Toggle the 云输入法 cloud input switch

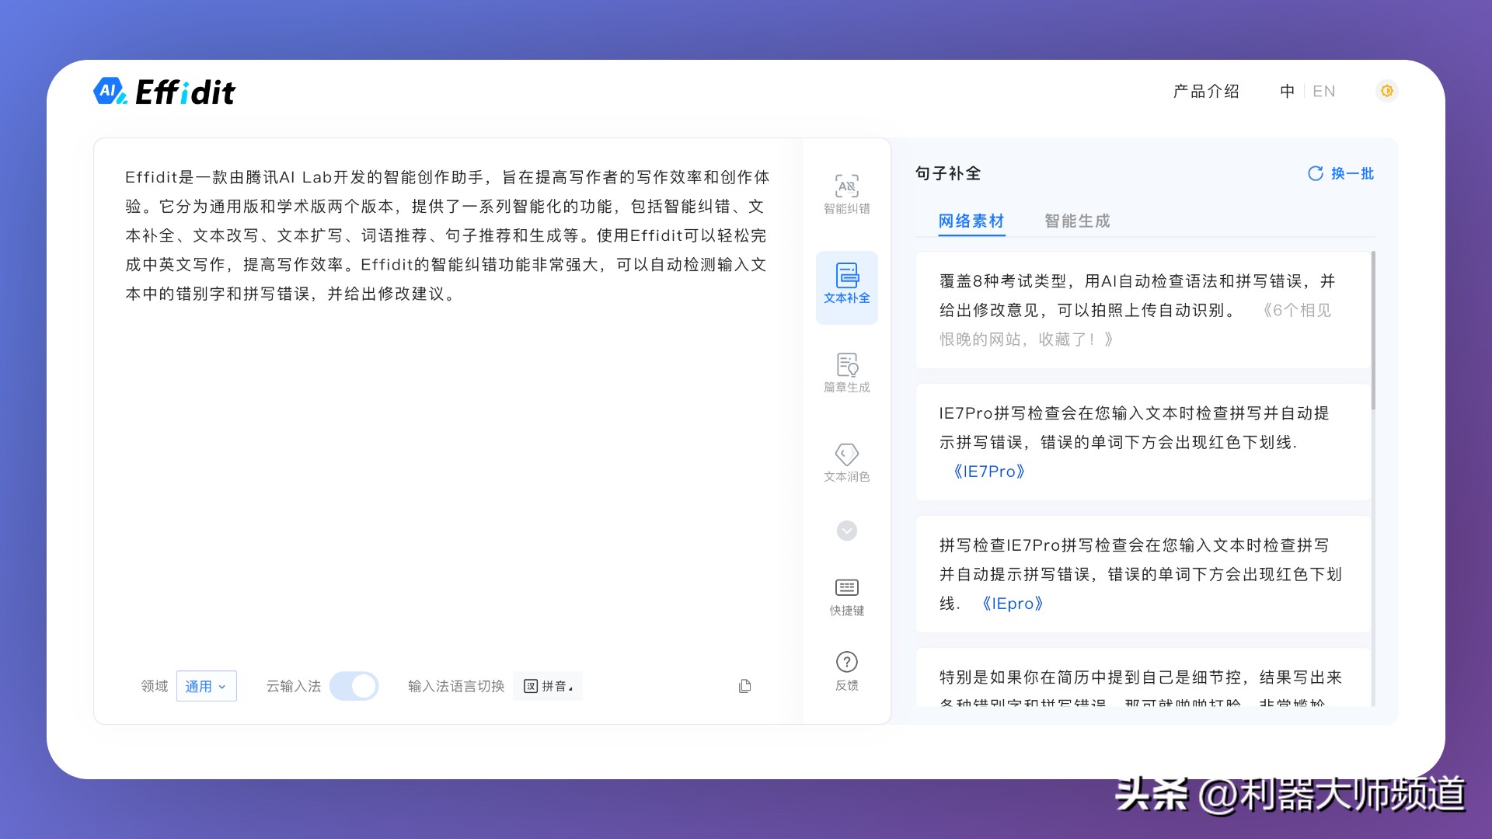coord(354,686)
